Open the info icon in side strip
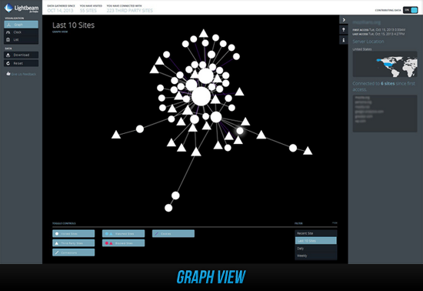Screen dimensions: 423x291 (344, 40)
